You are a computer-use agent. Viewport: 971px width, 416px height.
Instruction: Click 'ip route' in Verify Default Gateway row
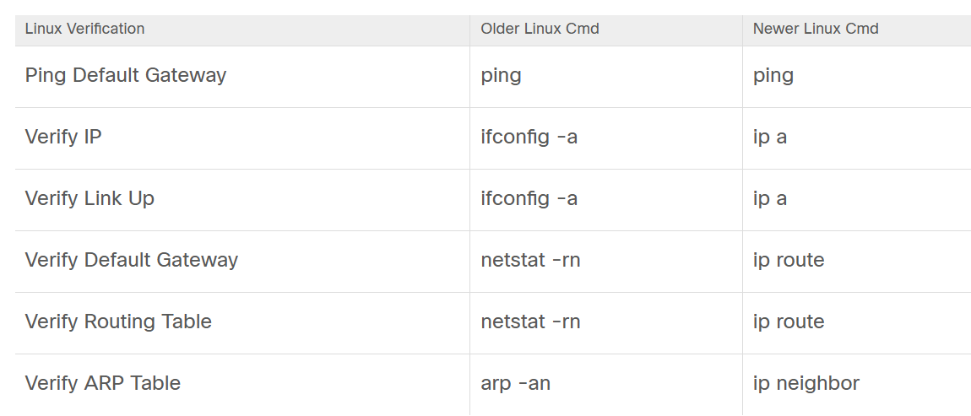(x=789, y=260)
